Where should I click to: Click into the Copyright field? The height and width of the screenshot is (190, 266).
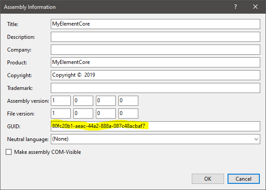click(156, 75)
